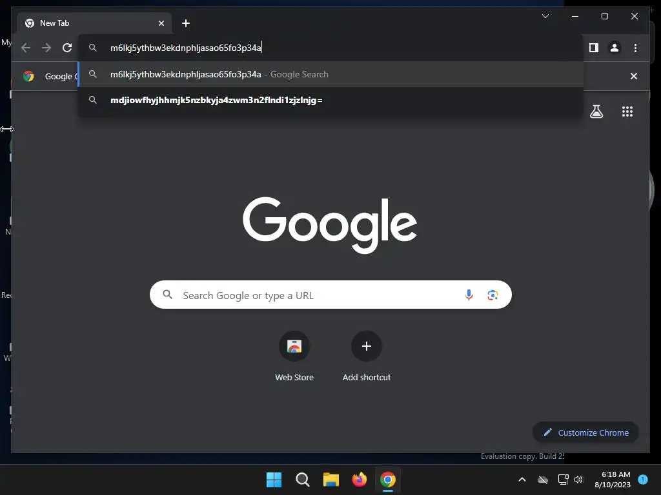Click the Google logo
This screenshot has width=661, height=495.
click(330, 225)
